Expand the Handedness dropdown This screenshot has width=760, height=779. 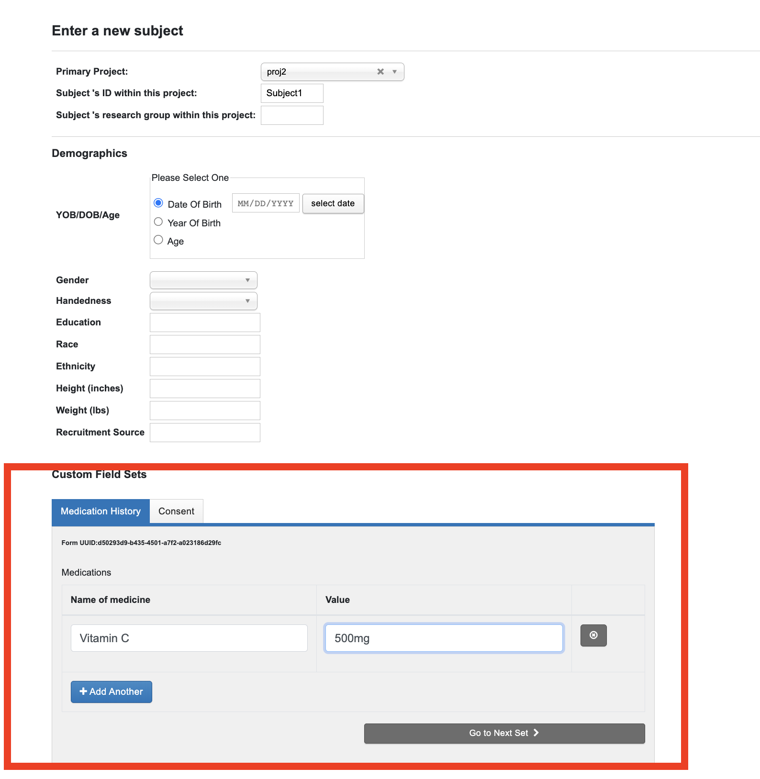coord(203,301)
